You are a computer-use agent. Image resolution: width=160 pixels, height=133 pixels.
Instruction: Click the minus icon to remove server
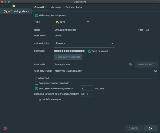pyautogui.click(x=8, y=6)
